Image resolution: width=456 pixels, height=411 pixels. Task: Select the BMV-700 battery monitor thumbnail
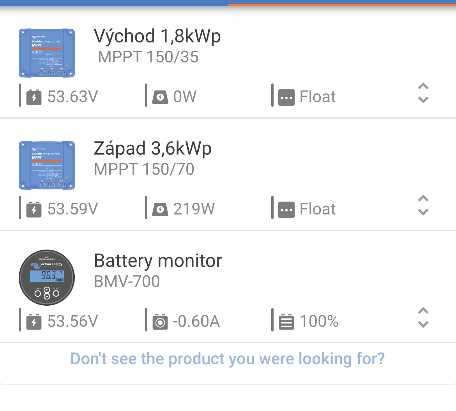pos(47,277)
